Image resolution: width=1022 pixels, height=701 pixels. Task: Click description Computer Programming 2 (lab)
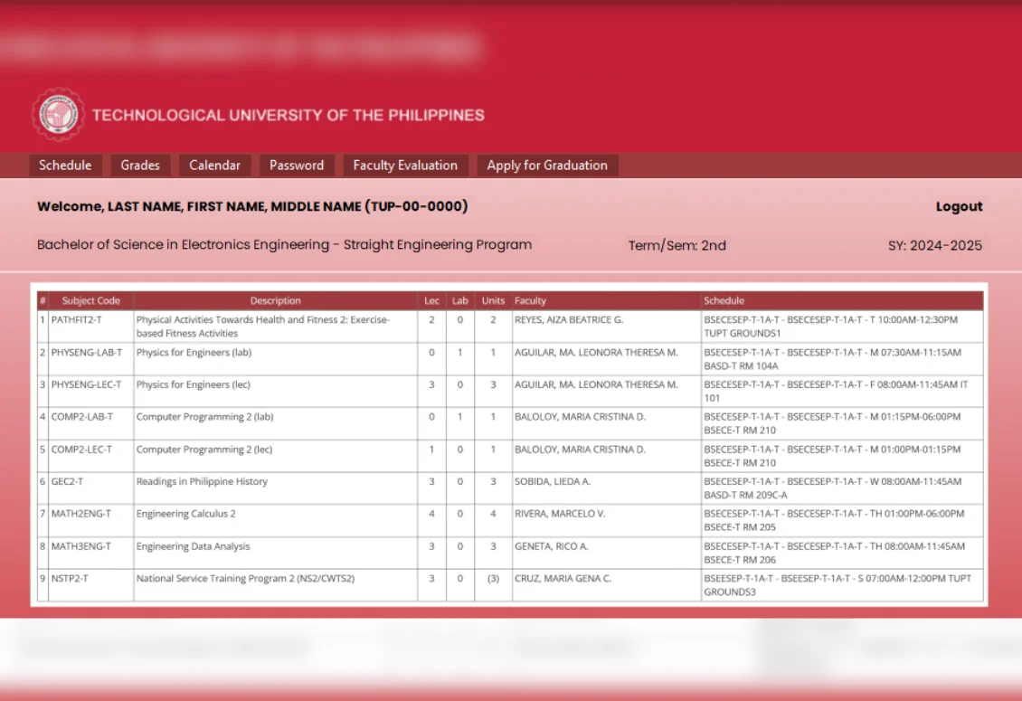[x=204, y=417]
